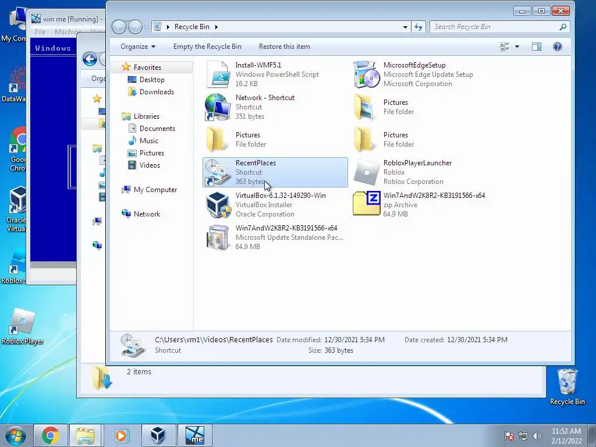
Task: Open Recycle Bin desktop icon
Action: pyautogui.click(x=567, y=386)
